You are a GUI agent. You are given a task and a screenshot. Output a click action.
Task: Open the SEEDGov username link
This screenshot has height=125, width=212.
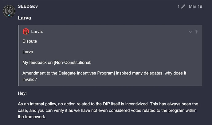(28, 6)
